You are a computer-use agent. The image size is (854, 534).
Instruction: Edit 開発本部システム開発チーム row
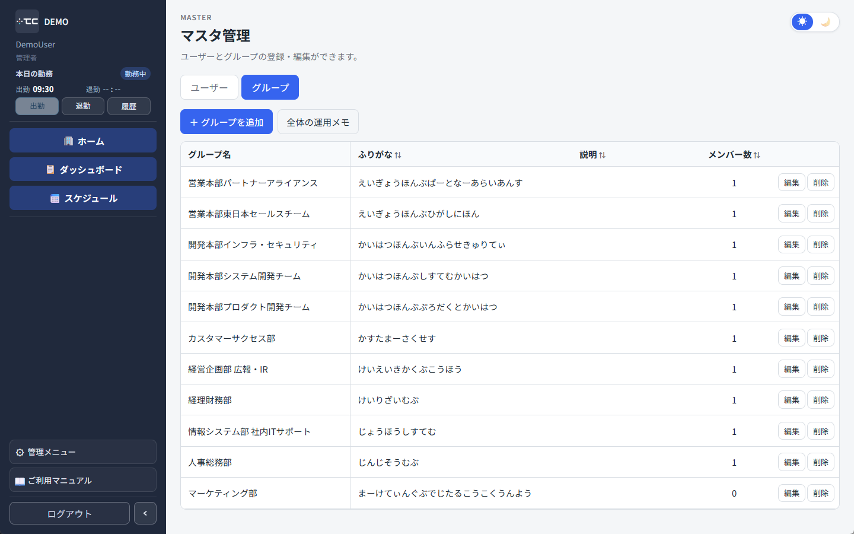click(791, 276)
